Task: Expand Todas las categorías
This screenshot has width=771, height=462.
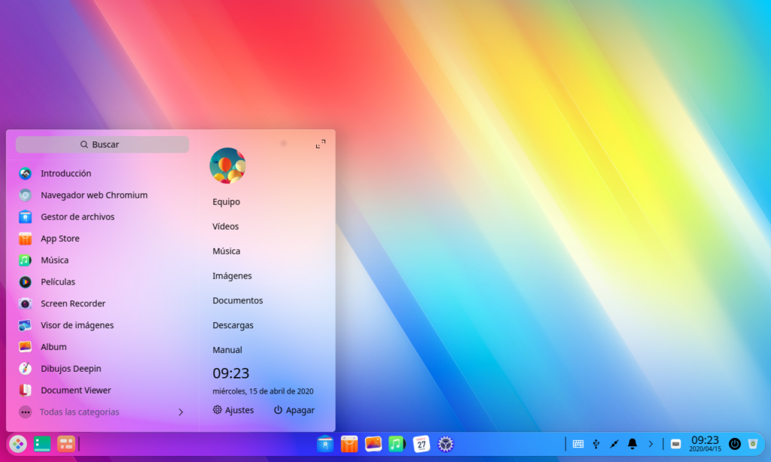Action: pyautogui.click(x=102, y=412)
